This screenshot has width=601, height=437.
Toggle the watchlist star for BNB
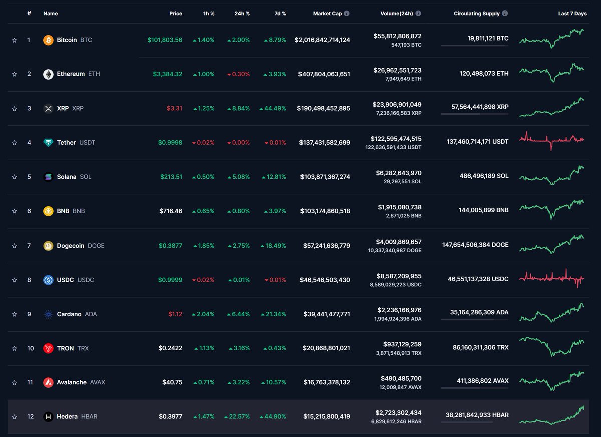point(14,211)
